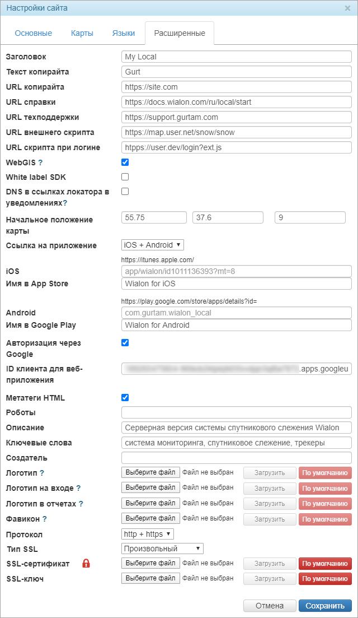Switch to the Основные tab
This screenshot has height=618, width=358.
click(x=34, y=33)
